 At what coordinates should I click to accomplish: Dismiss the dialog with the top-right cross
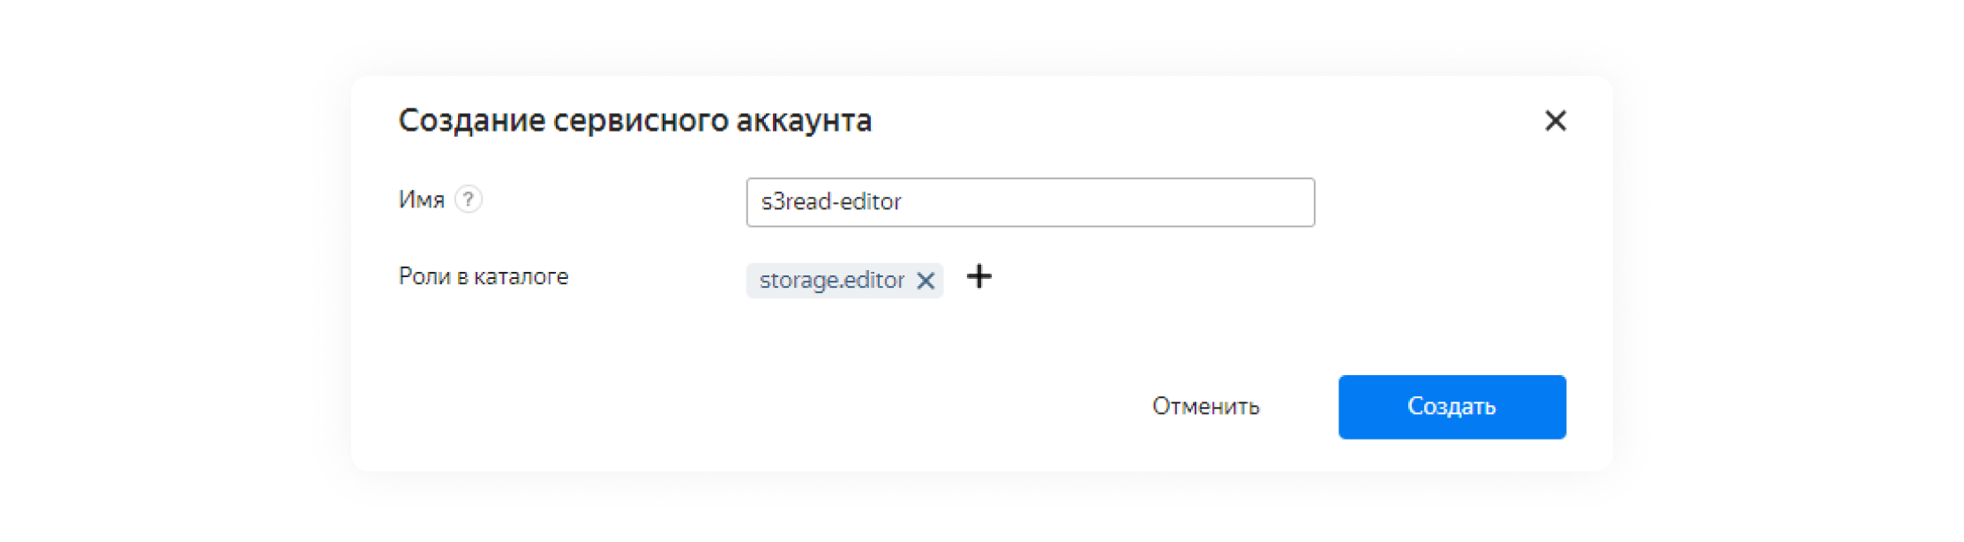(1555, 120)
